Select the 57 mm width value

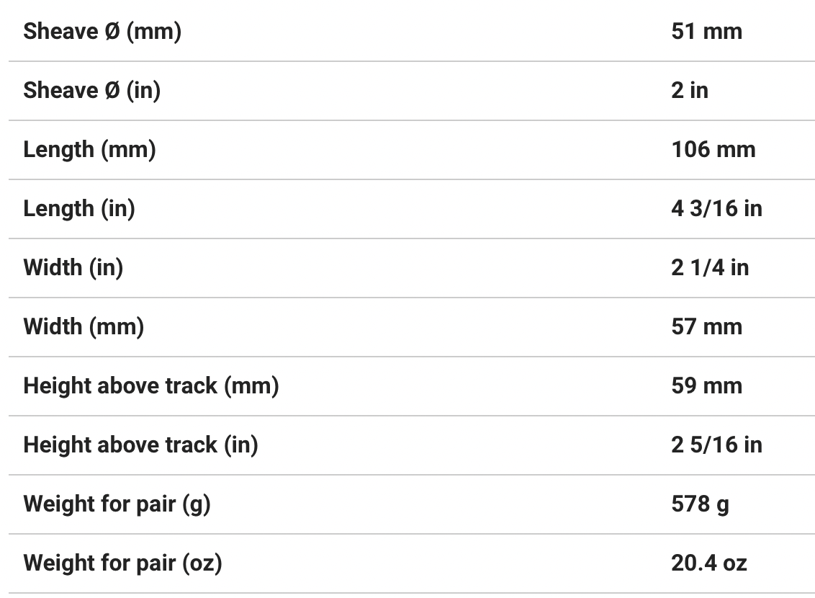pyautogui.click(x=706, y=327)
